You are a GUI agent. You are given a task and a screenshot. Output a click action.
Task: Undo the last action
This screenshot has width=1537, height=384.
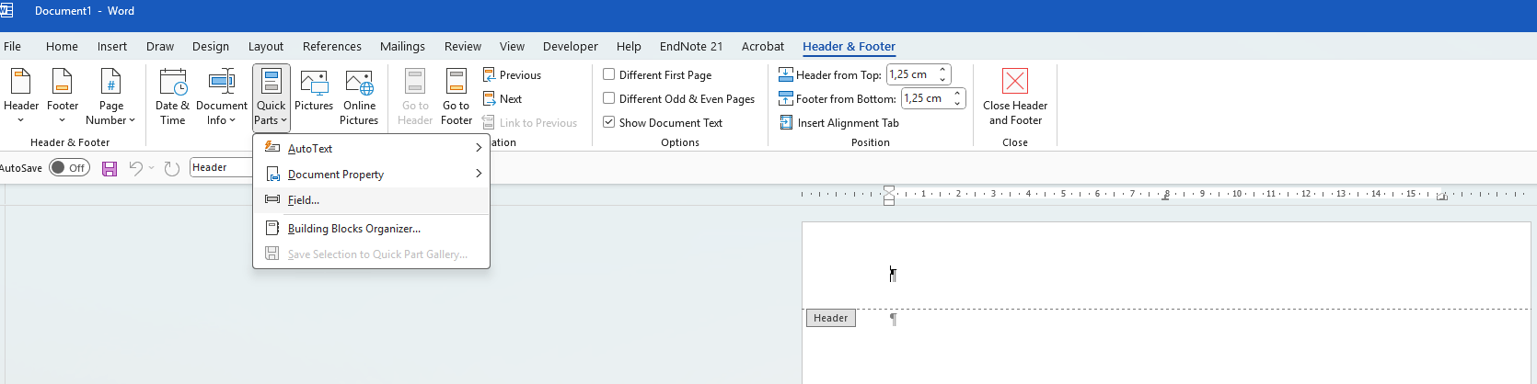(x=135, y=168)
